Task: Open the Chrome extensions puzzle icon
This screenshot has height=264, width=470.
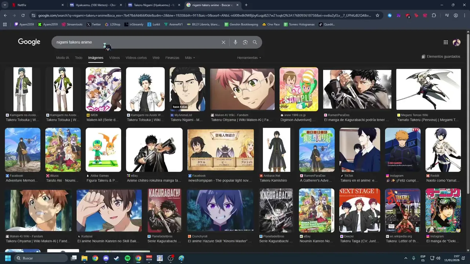Action: [434, 15]
